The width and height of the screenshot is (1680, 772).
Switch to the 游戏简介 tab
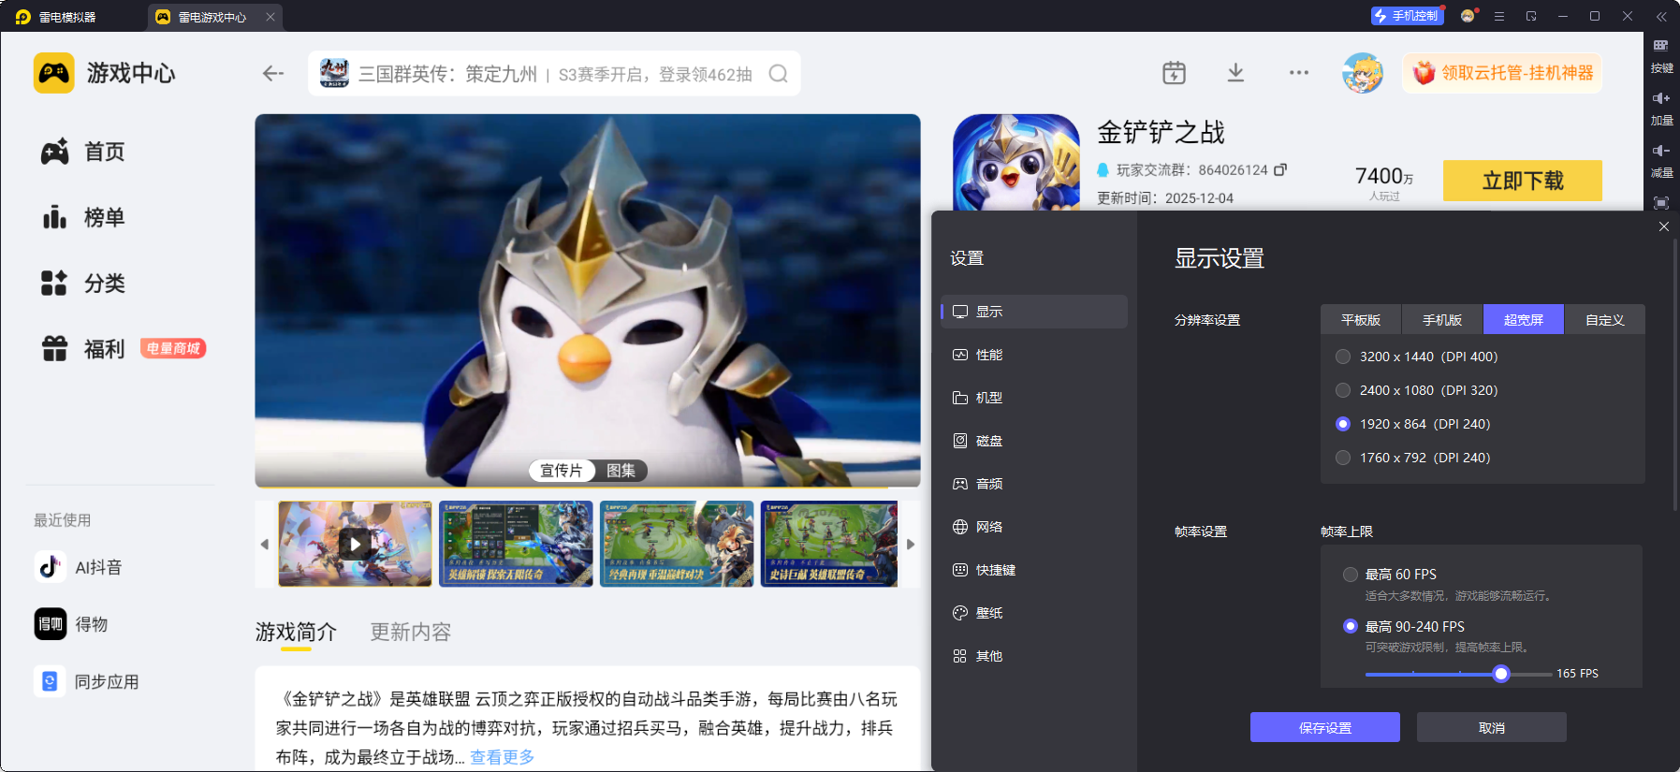click(x=296, y=633)
